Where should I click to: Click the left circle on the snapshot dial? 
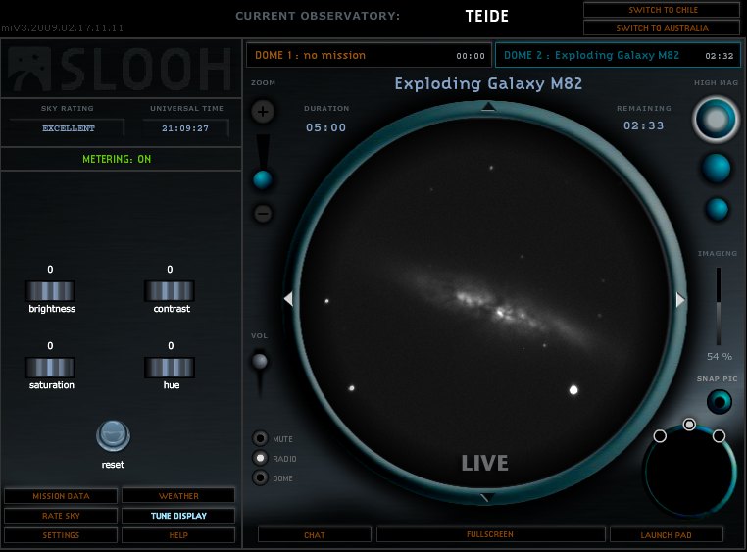[660, 435]
